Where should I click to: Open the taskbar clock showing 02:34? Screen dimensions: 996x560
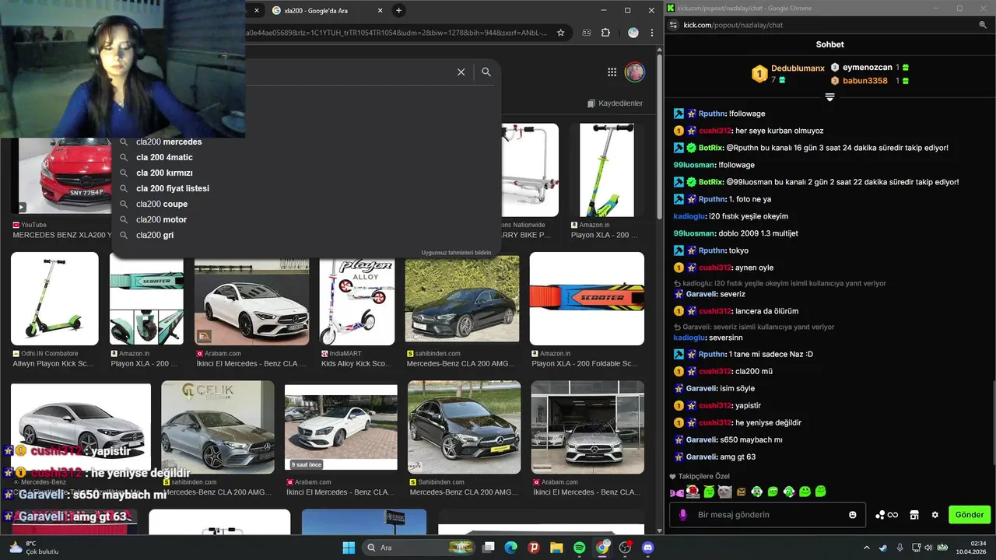tap(973, 548)
